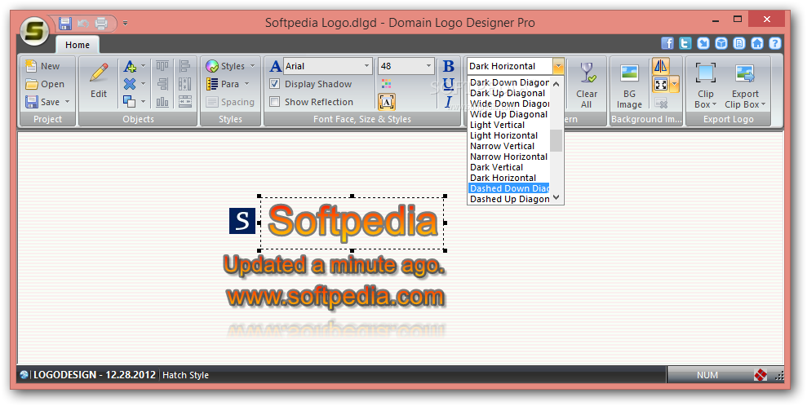Expand the background stretch mode dropdown arrow

[674, 84]
